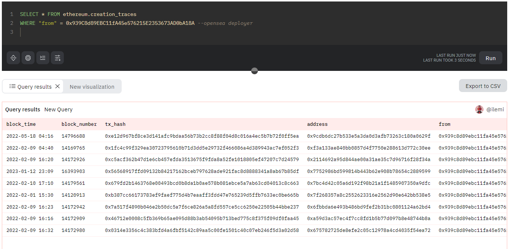Click the cell 2022-05-18 04:16

click(x=30, y=136)
